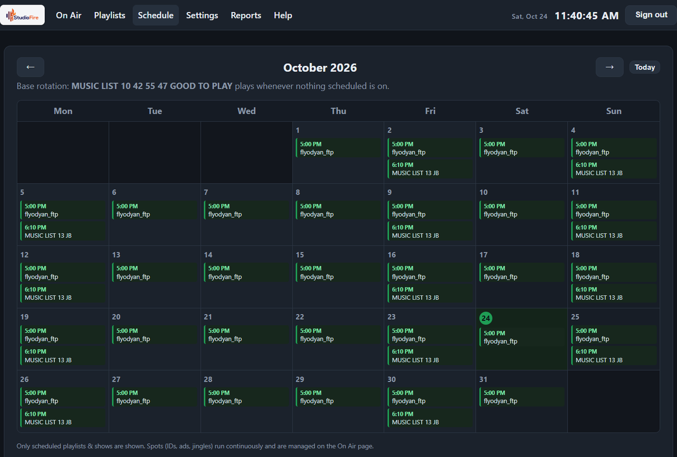Open 6:10 PM MUSIC LIST 13 JB on October 11
This screenshot has width=677, height=457.
(x=613, y=231)
